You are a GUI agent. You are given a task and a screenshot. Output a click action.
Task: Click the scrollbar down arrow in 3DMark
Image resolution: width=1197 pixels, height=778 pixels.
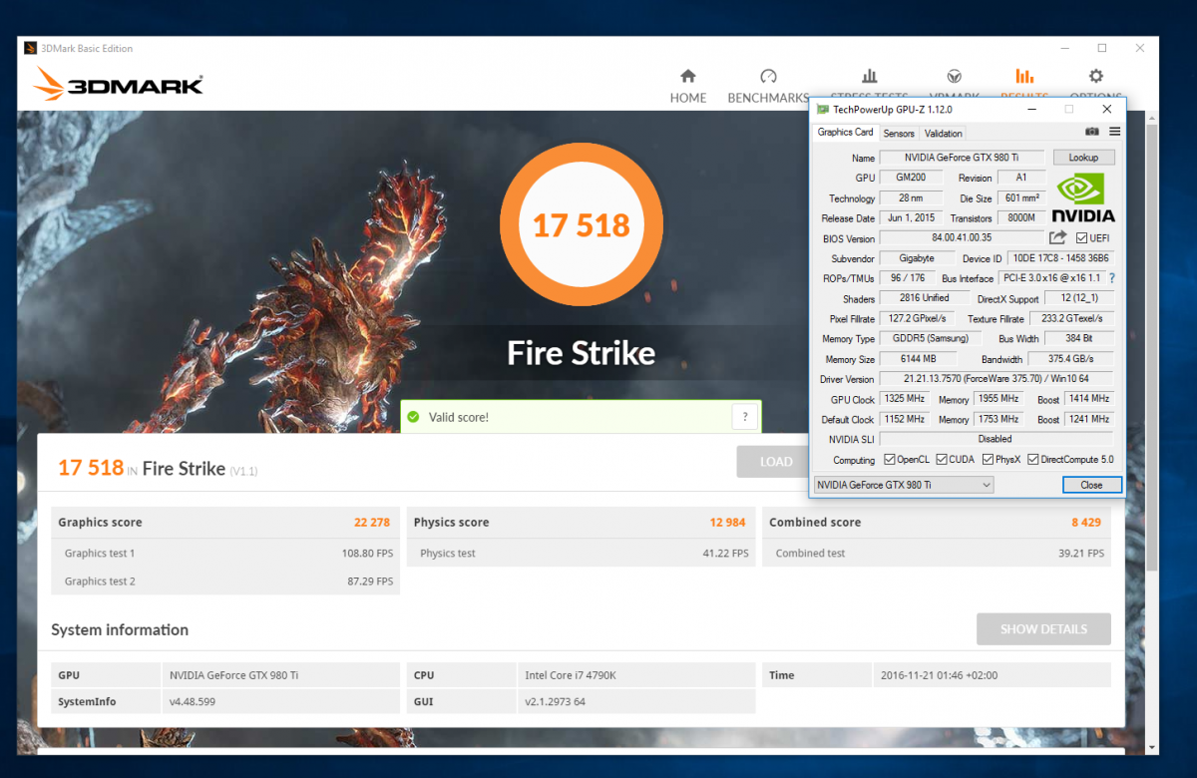point(1152,746)
